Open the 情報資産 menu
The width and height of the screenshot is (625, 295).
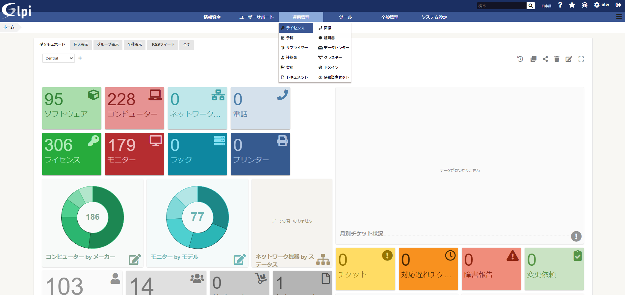click(212, 17)
